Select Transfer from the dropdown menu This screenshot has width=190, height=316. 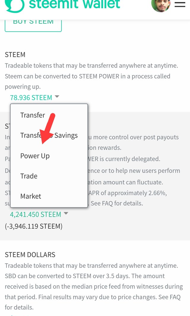point(33,115)
